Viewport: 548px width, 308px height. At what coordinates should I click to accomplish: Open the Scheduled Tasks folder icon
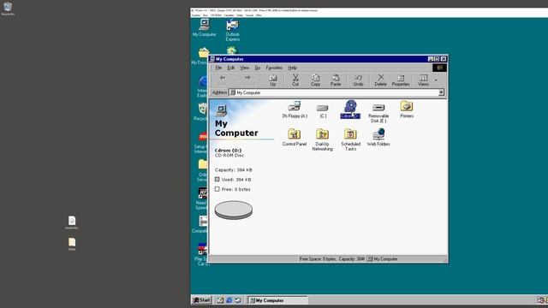[x=350, y=139]
